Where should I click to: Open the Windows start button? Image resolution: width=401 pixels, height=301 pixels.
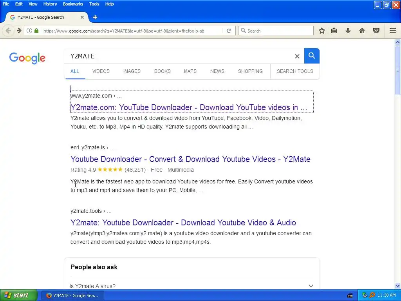[19, 295]
